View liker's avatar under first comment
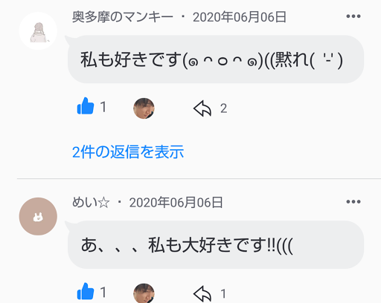 tap(144, 108)
